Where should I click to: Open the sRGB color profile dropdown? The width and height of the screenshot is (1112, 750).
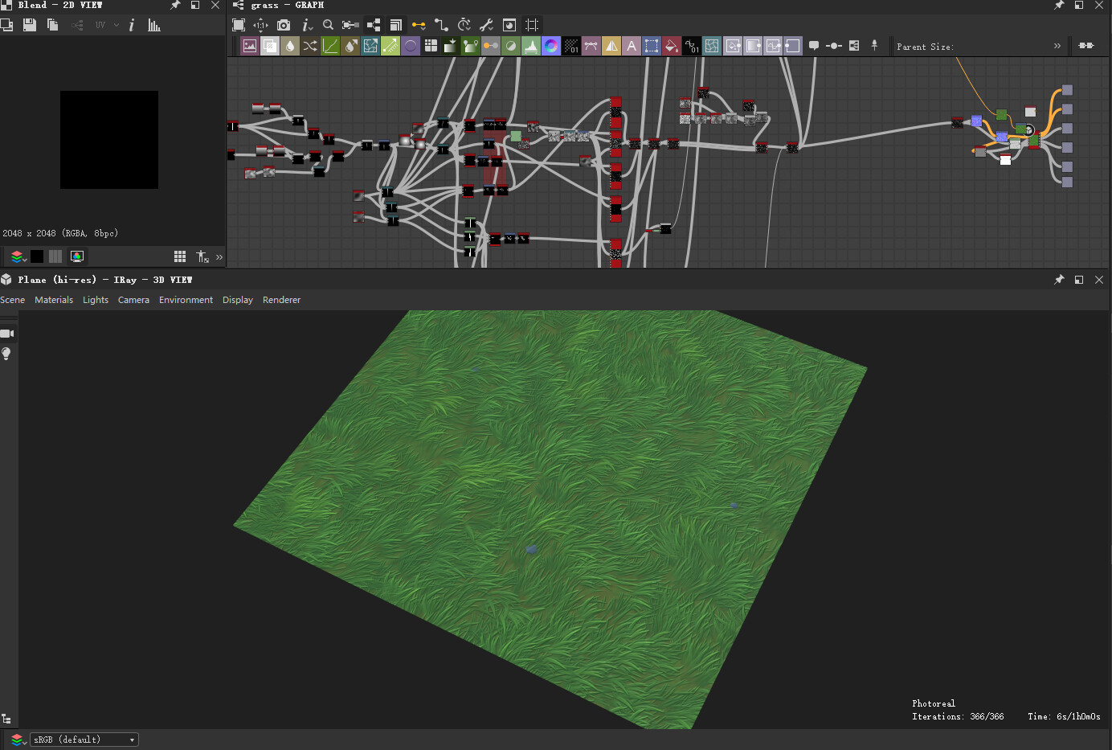pos(84,739)
